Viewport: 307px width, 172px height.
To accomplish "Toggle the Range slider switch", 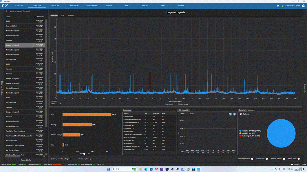I will coord(299,159).
